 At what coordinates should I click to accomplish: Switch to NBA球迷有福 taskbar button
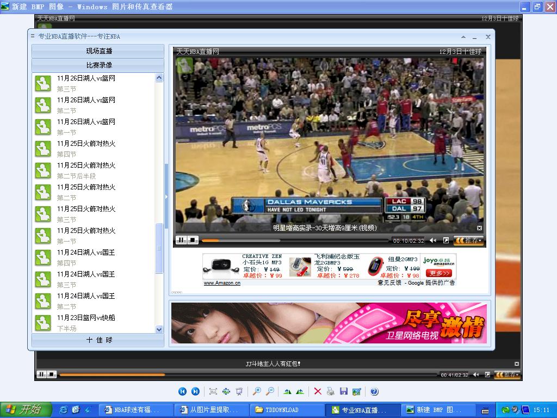pyautogui.click(x=137, y=410)
